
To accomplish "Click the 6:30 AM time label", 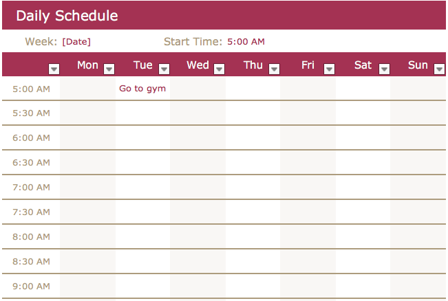I will point(31,163).
